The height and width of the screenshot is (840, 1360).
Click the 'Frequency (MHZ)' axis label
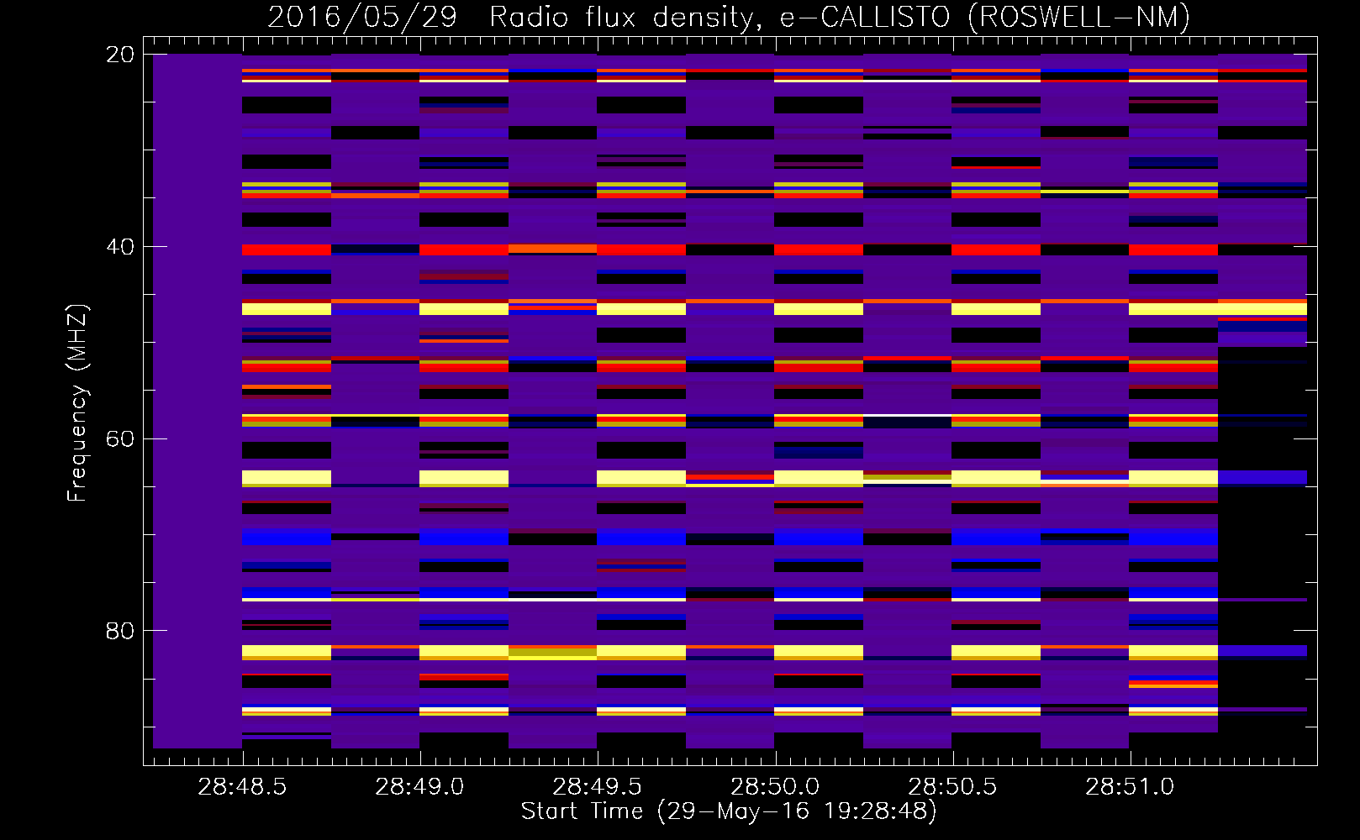pos(76,403)
